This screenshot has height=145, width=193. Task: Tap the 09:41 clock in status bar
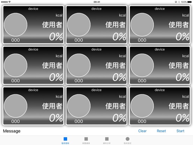pos(97,2)
